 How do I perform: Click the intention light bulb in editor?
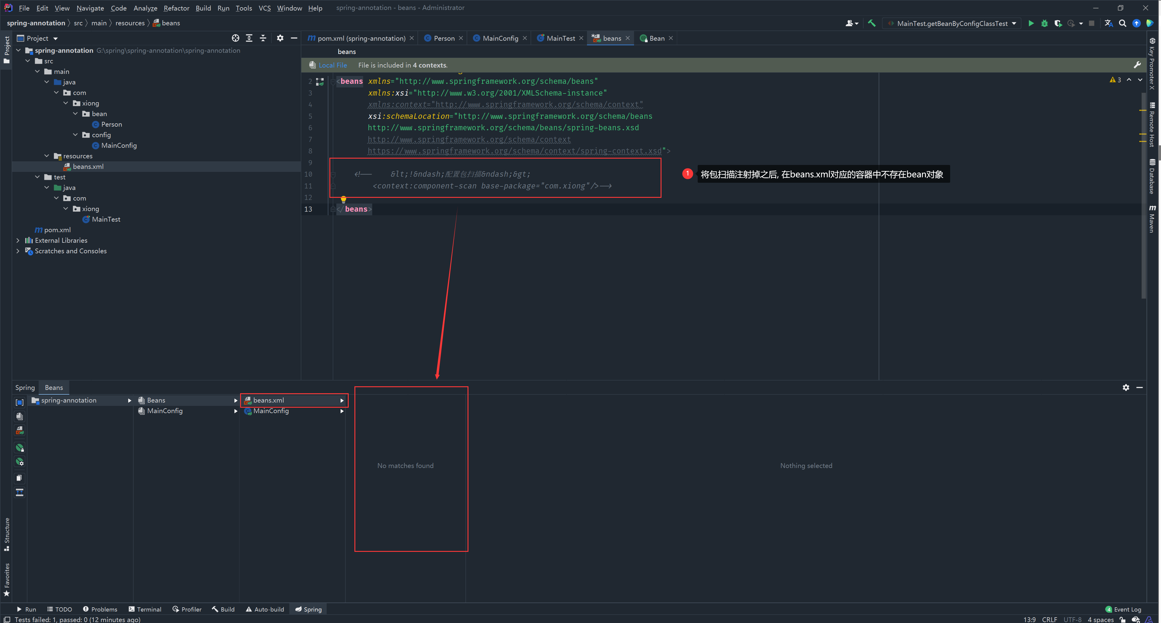click(344, 199)
